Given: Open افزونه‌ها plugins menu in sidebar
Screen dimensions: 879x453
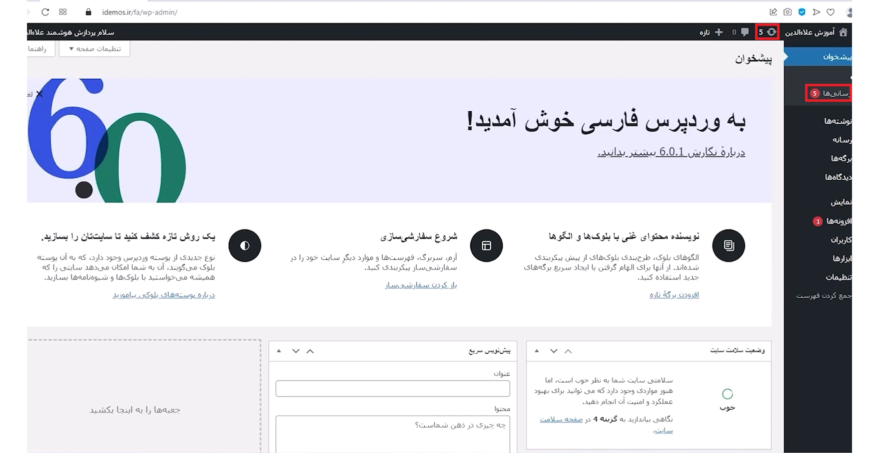Looking at the screenshot, I should [839, 221].
